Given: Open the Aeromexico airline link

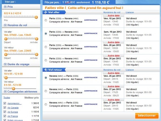Looking at the screenshot, I should tap(14, 104).
